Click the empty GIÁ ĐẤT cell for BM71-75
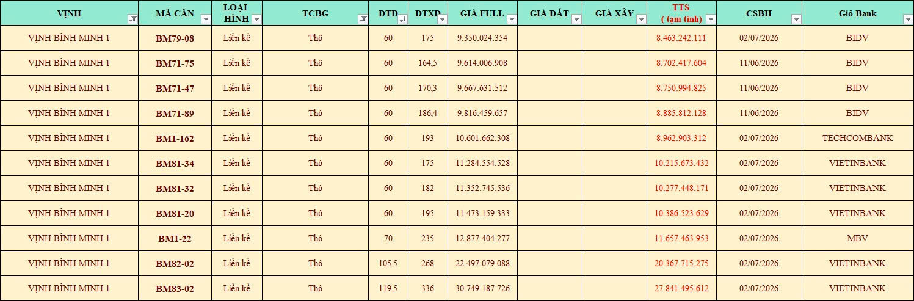Viewport: 914px width, 301px height. 549,63
